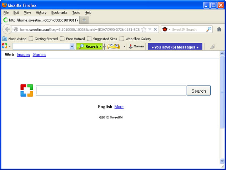The image size is (226, 170).
Task: Open the File menu
Action: [x=6, y=13]
